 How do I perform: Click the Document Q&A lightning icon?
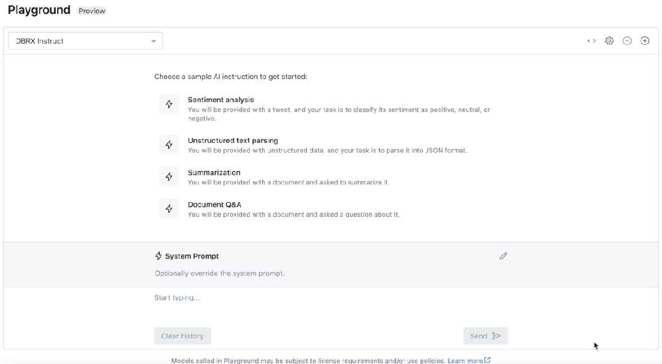tap(169, 209)
